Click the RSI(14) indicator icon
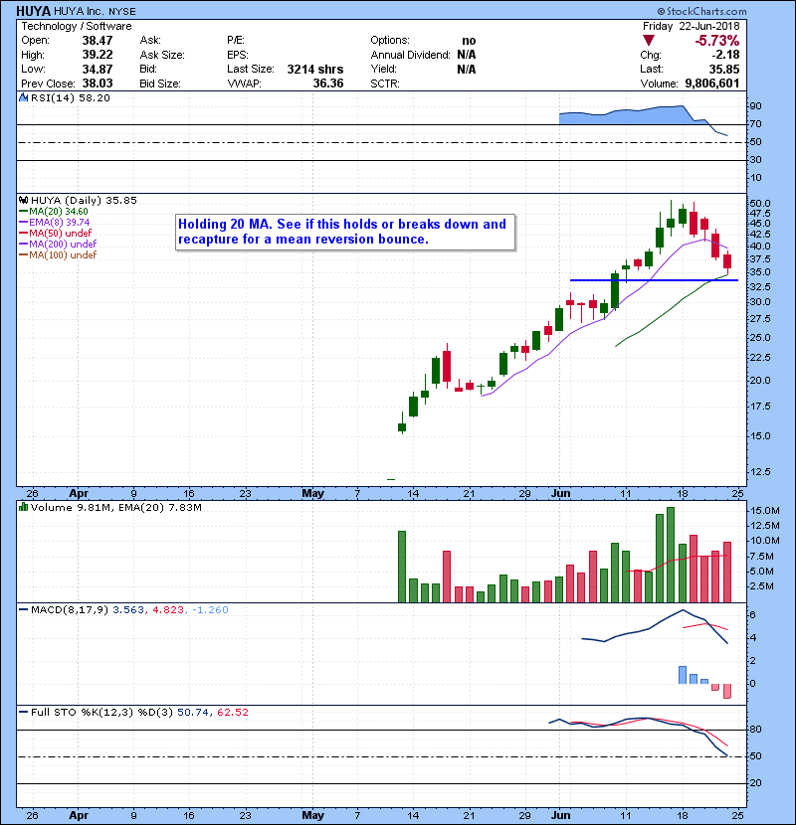The height and width of the screenshot is (825, 796). (x=24, y=97)
